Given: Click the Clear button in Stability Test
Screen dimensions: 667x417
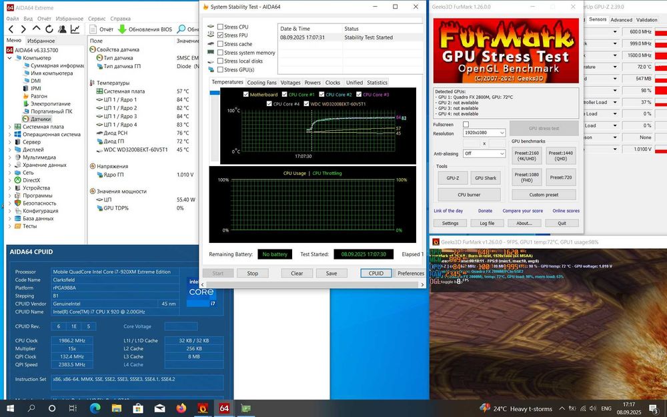Looking at the screenshot, I should pyautogui.click(x=297, y=273).
